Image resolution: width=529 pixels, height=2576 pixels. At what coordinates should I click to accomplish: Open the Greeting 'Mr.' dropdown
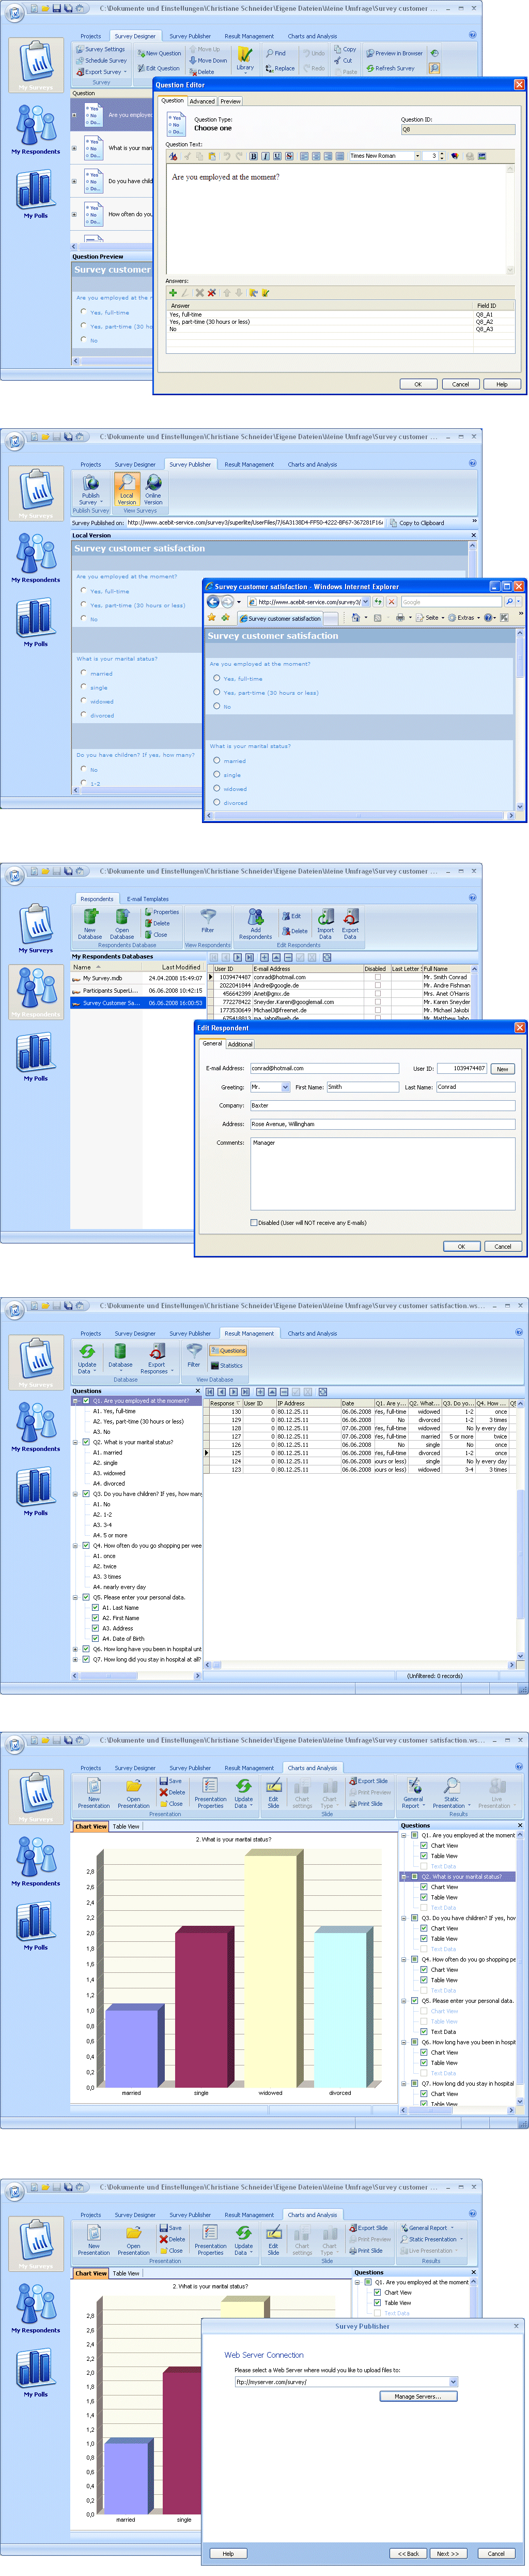pos(286,1087)
